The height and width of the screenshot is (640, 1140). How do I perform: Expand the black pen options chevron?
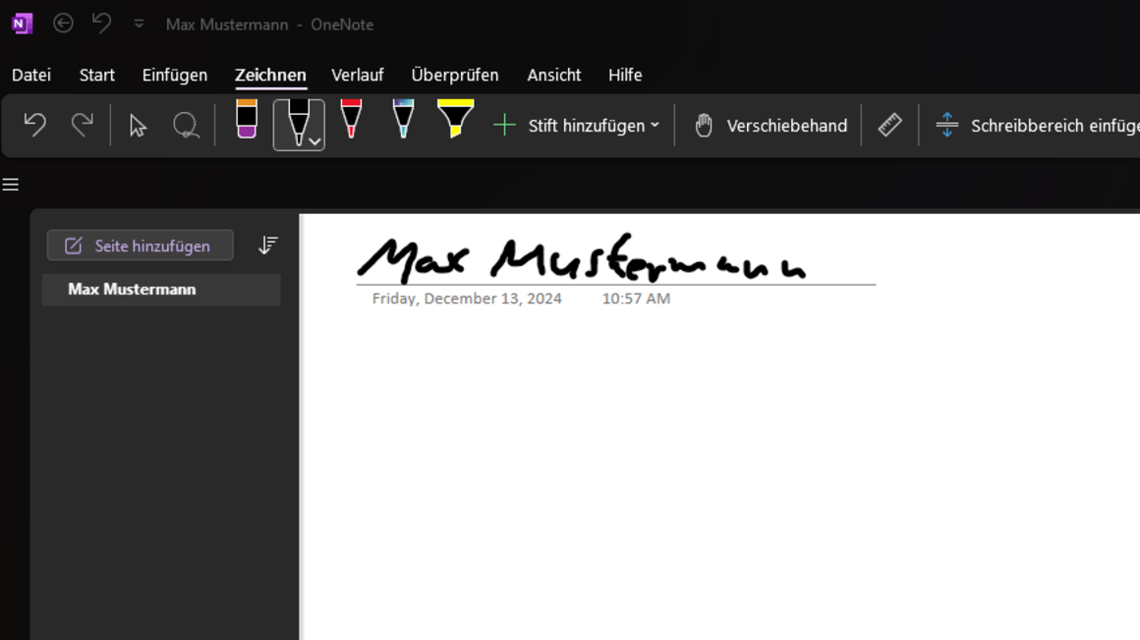(x=314, y=141)
